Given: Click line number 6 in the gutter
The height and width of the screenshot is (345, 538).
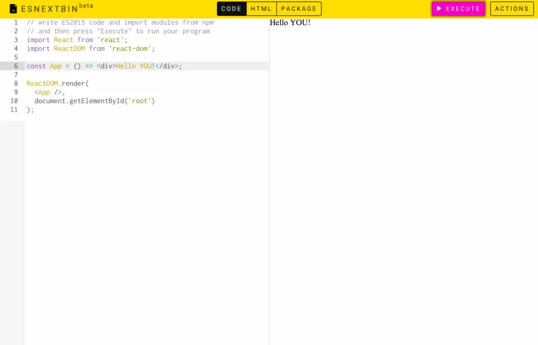Looking at the screenshot, I should tap(16, 66).
